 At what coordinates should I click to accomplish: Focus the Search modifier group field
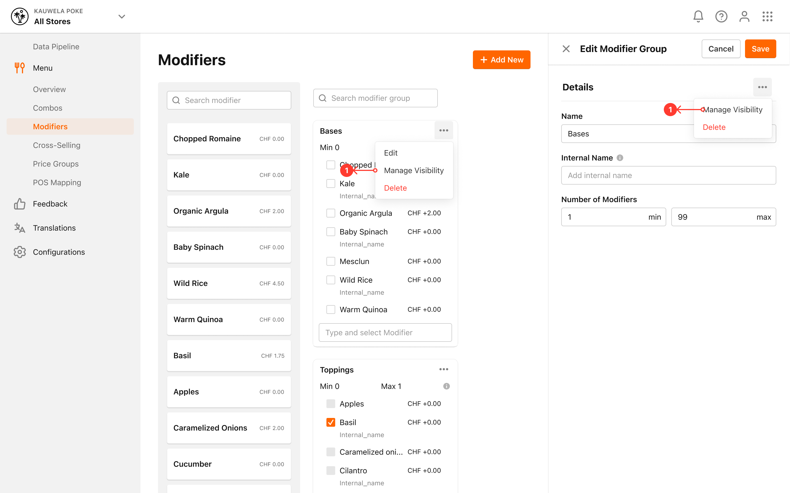[x=376, y=98]
